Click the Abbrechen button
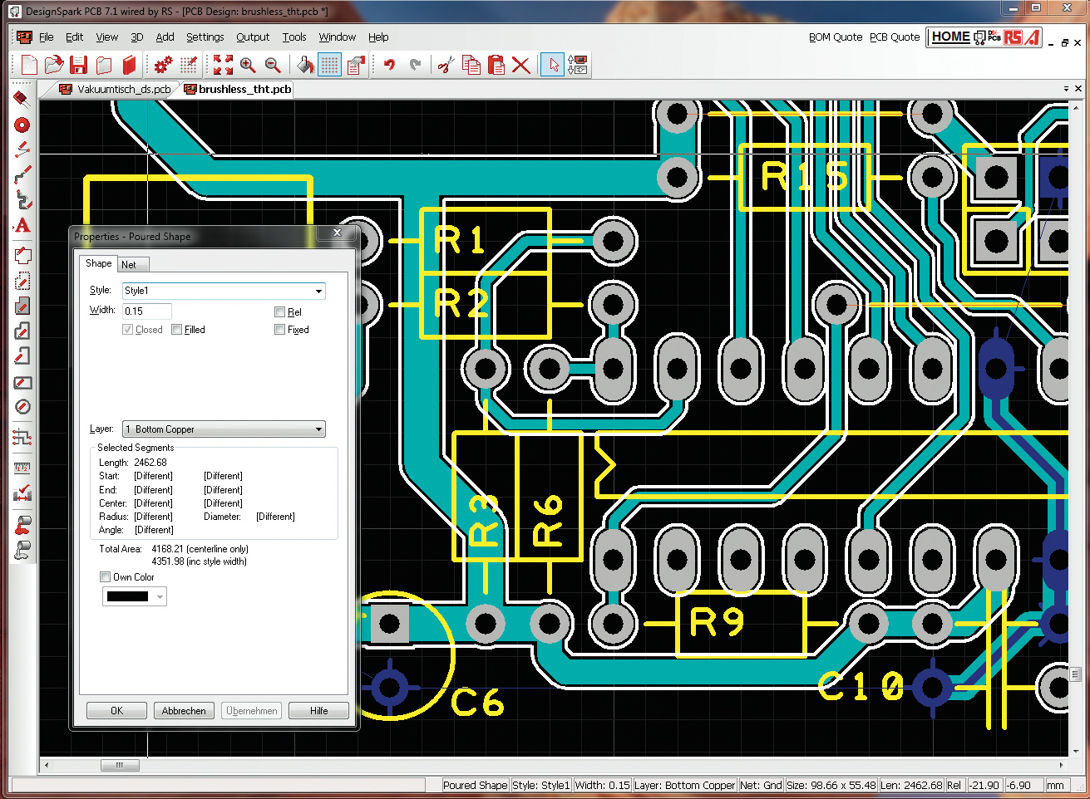 [184, 711]
